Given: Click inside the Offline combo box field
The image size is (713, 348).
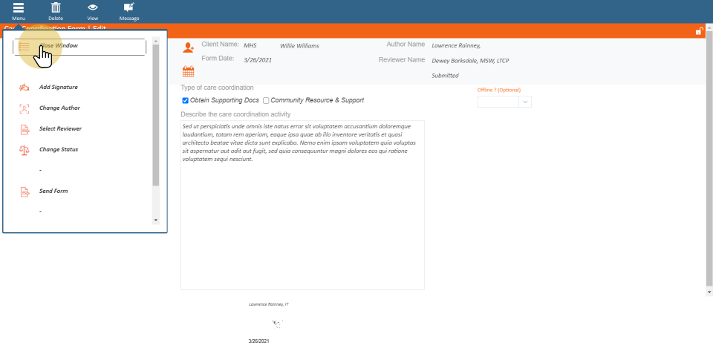Looking at the screenshot, I should point(498,102).
